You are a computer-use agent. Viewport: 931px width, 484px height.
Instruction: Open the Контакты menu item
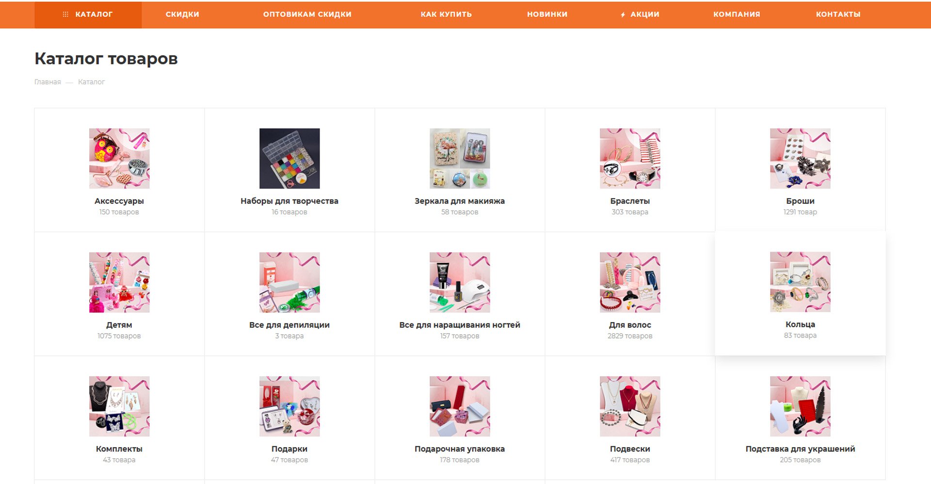coord(838,15)
